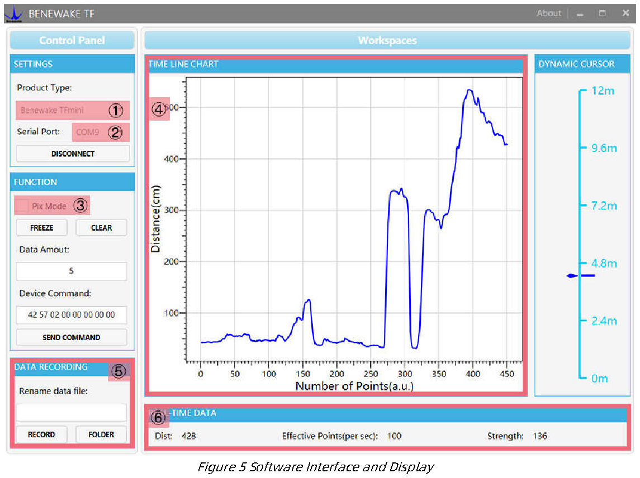Click the BENEWAKE TF window title
640x478 pixels.
coord(61,14)
